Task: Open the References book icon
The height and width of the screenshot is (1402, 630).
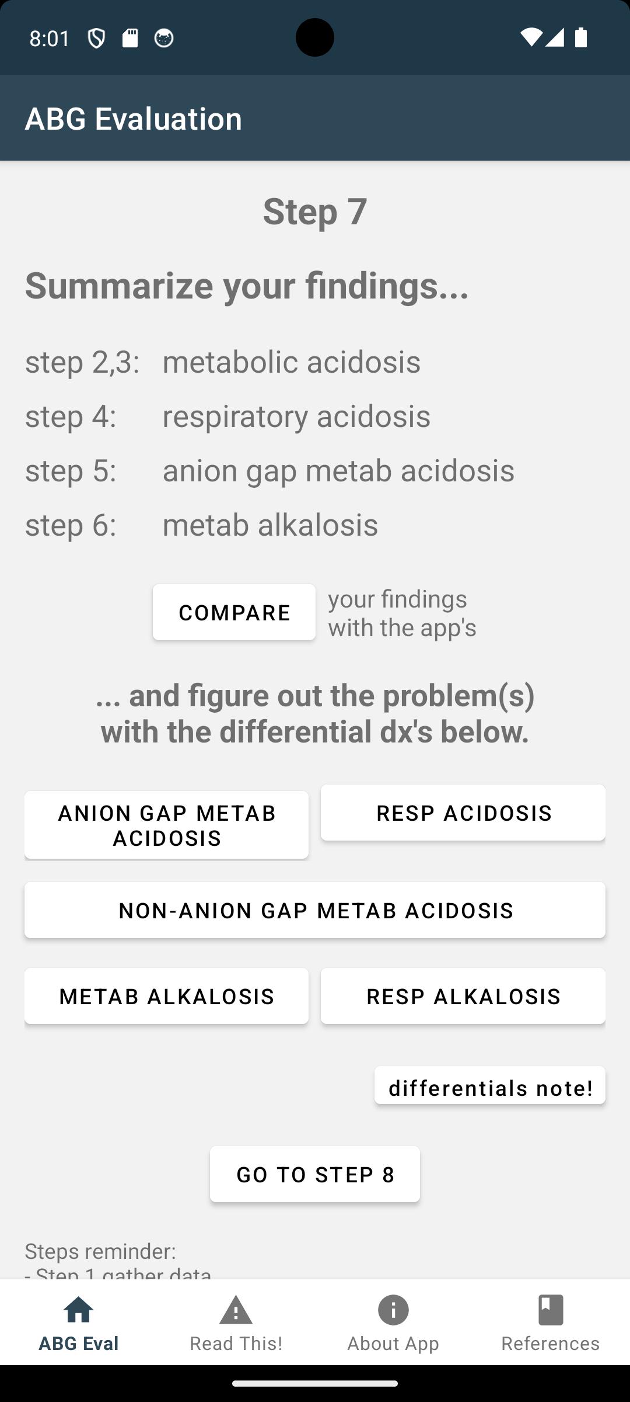Action: pos(551,1309)
